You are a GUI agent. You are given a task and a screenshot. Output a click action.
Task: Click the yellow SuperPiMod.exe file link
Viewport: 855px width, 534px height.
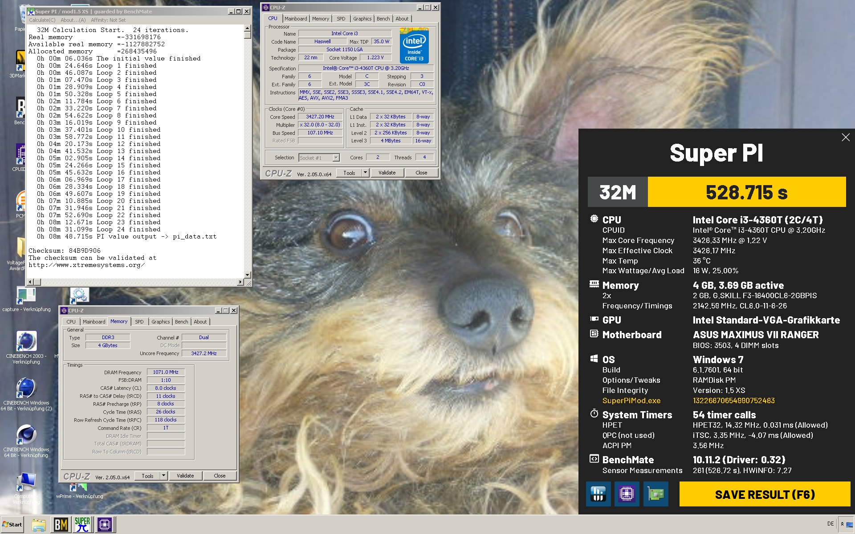point(631,400)
